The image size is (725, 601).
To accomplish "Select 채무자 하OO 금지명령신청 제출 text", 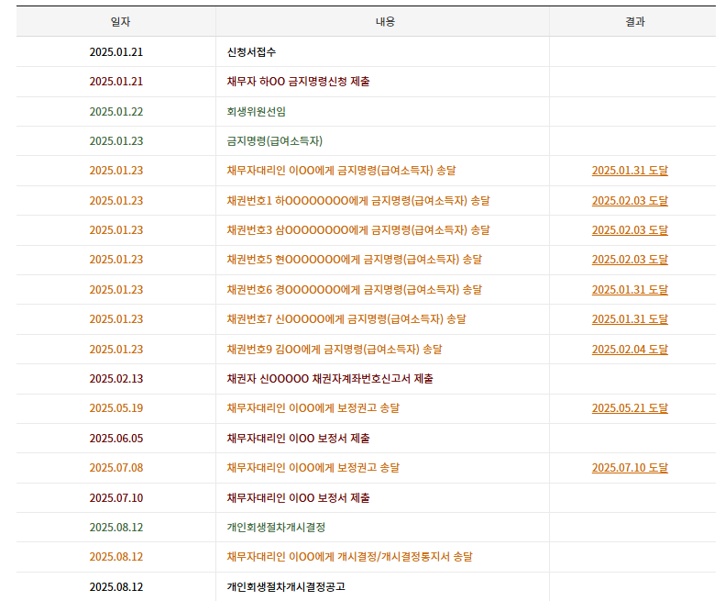I will point(298,82).
